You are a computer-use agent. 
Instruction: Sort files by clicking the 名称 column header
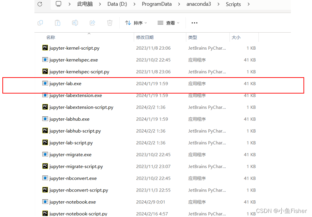click(x=50, y=37)
